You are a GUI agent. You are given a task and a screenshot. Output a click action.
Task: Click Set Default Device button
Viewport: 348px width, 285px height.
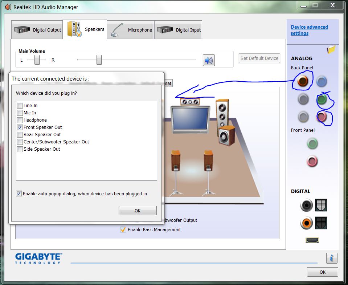(x=259, y=58)
